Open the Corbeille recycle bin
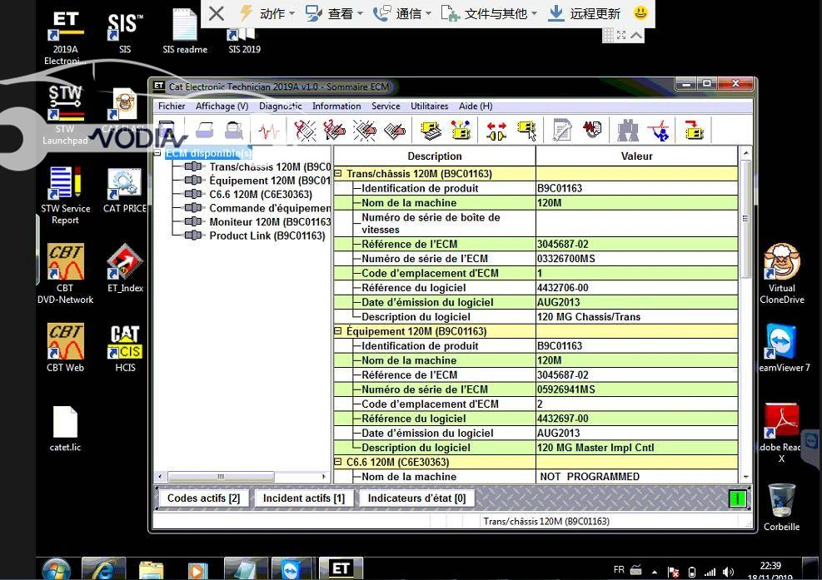 [781, 507]
